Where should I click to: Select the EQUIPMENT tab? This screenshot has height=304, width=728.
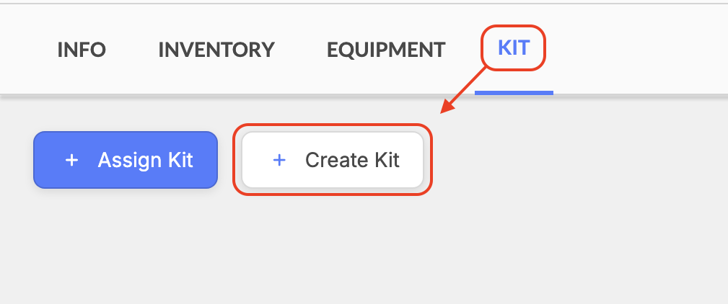pyautogui.click(x=386, y=50)
